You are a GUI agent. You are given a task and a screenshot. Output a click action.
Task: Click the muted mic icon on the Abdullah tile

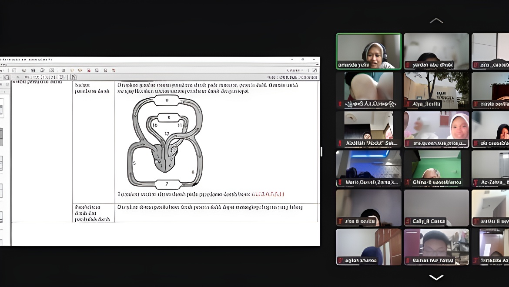(340, 143)
